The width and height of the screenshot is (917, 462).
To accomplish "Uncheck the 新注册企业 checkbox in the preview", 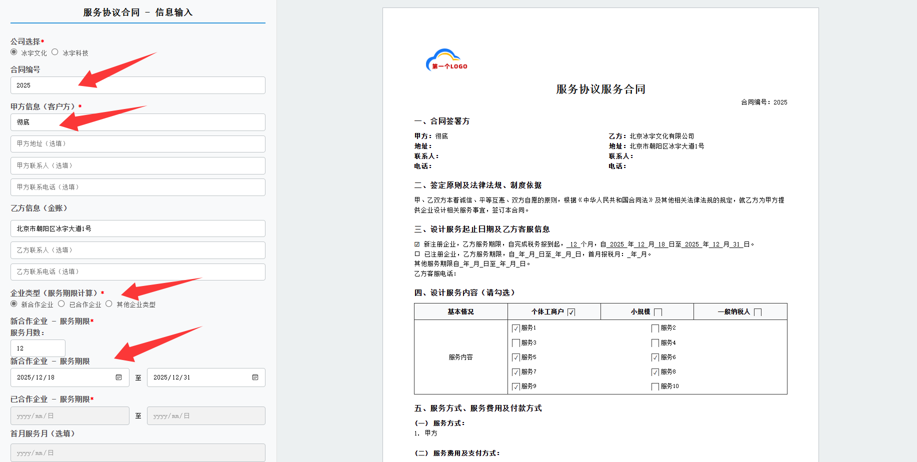I will [416, 244].
